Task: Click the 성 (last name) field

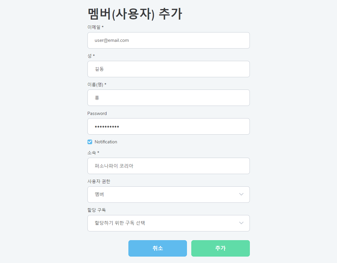Action: coord(168,69)
